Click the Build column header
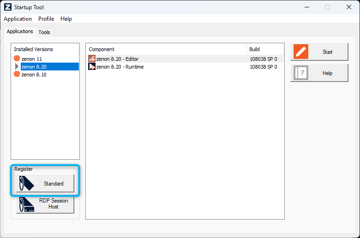Image resolution: width=360 pixels, height=238 pixels. pyautogui.click(x=265, y=49)
